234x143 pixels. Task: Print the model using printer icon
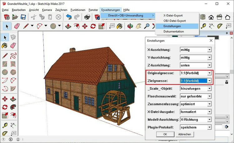pyautogui.click(x=87, y=17)
